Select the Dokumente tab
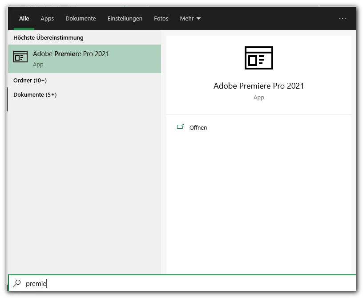This screenshot has height=298, width=363. point(81,19)
